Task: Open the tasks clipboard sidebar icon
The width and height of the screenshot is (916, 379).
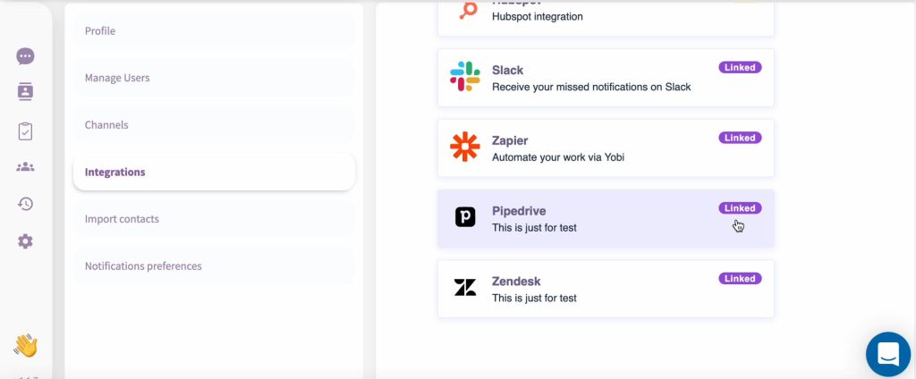Action: tap(25, 131)
